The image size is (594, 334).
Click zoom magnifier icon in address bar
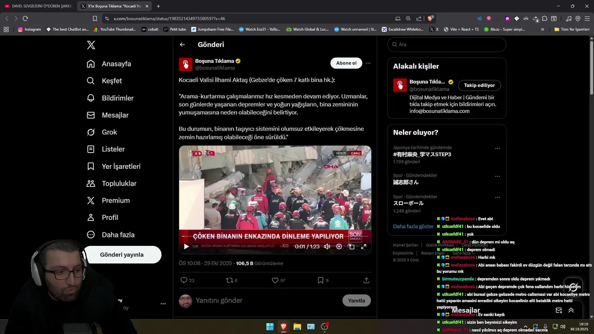tap(408, 19)
